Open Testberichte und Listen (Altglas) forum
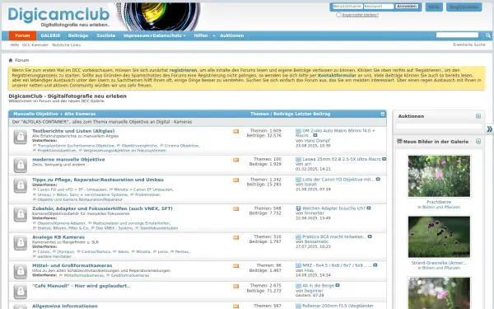 73,131
